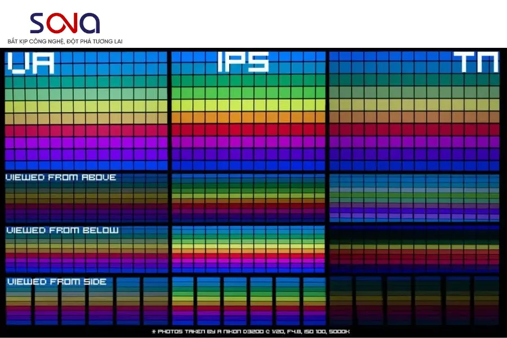Pick the orange row in the IPS front grid
Viewport: 507px width, 338px height.
[248, 117]
